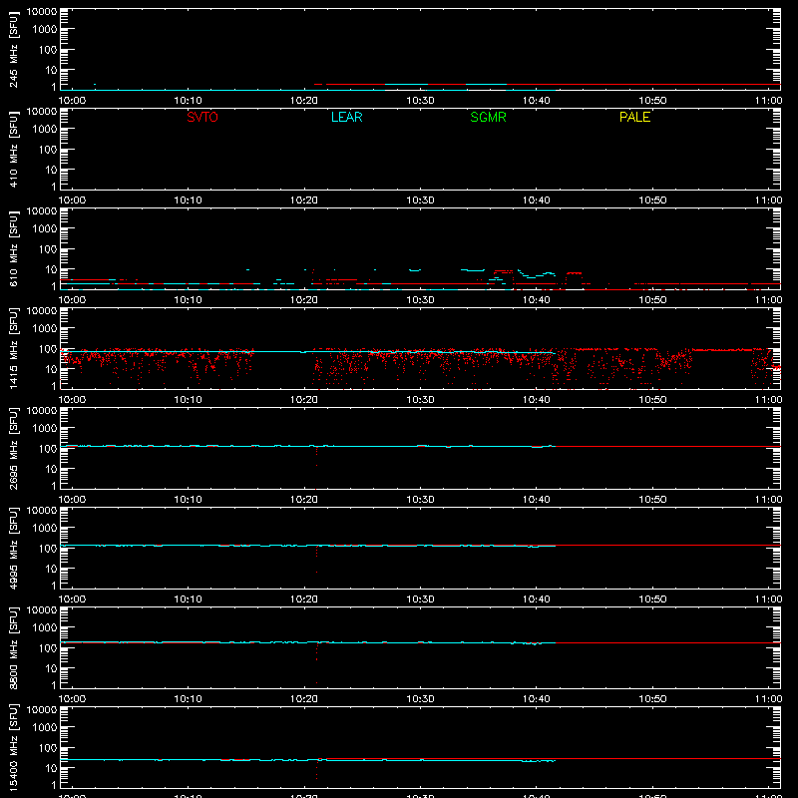Image resolution: width=798 pixels, height=798 pixels.
Task: Click 10:30 below the 1415 MHz panel
Action: 420,400
